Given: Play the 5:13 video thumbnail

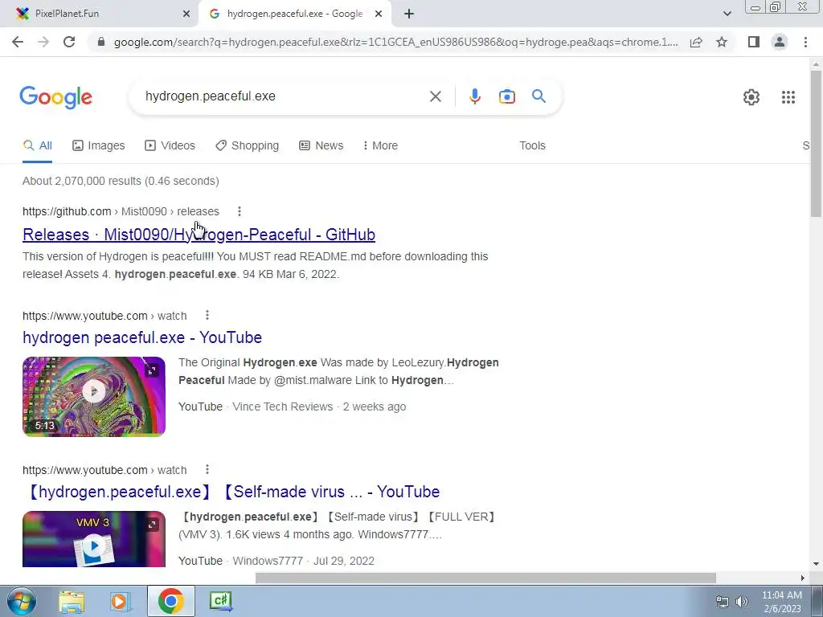Looking at the screenshot, I should (x=94, y=396).
